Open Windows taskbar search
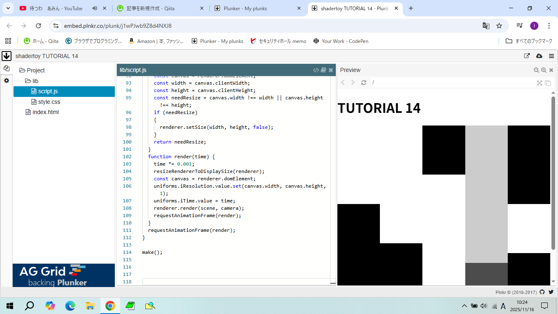 click(x=30, y=305)
